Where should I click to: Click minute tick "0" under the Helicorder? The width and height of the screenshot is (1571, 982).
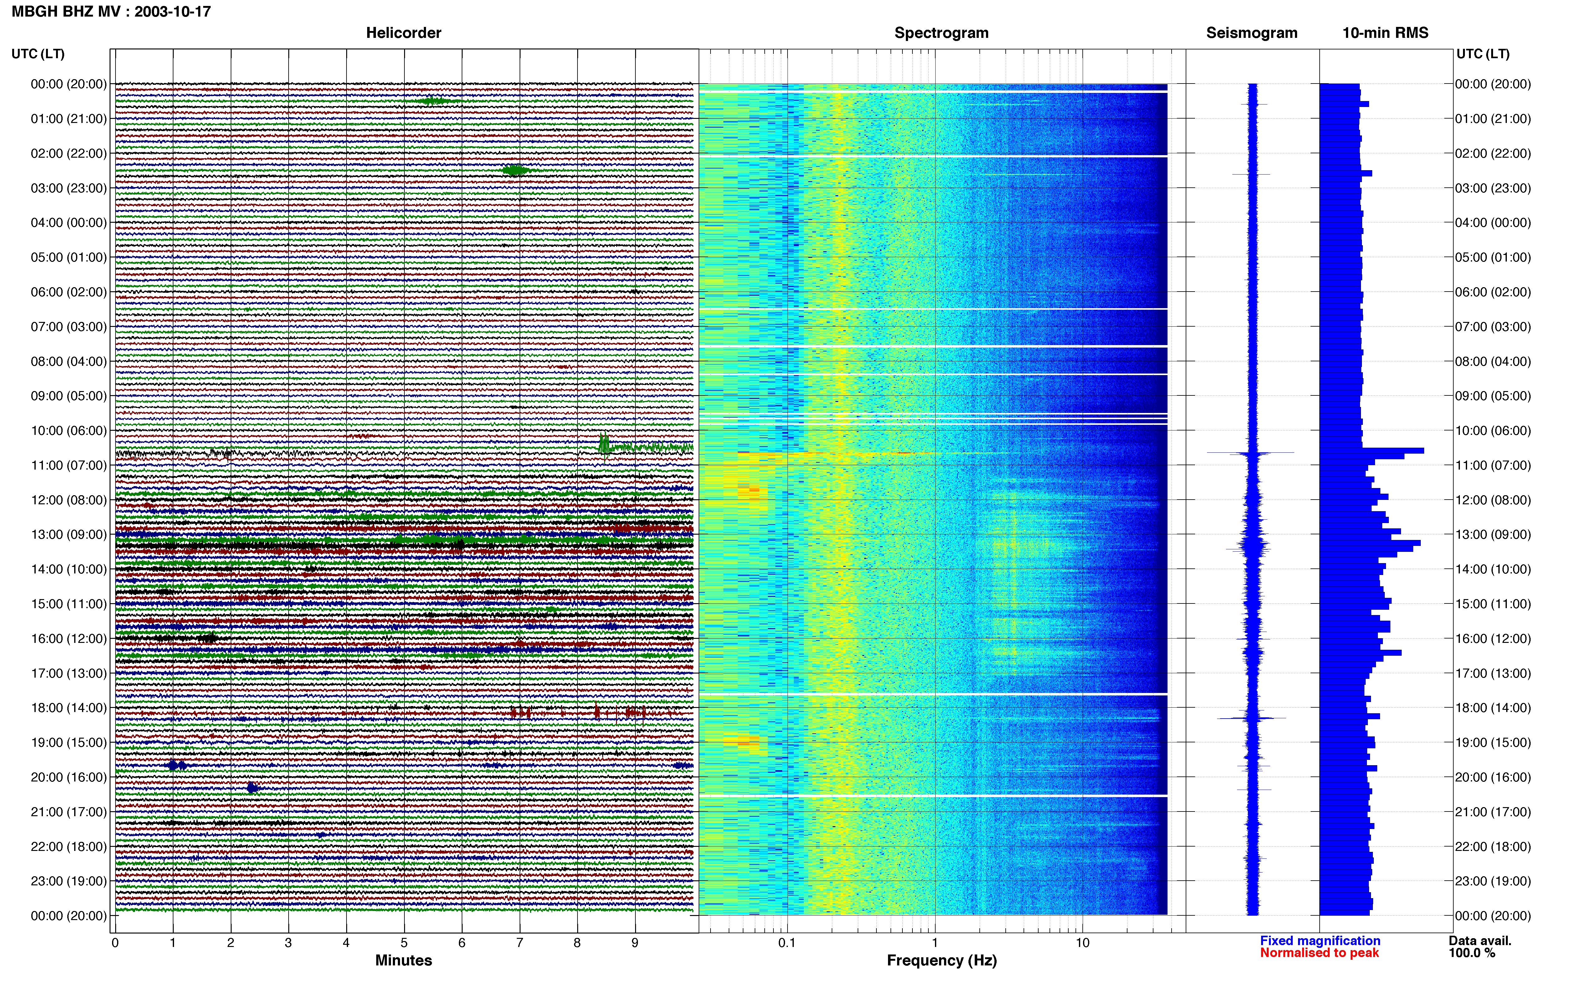coord(115,943)
